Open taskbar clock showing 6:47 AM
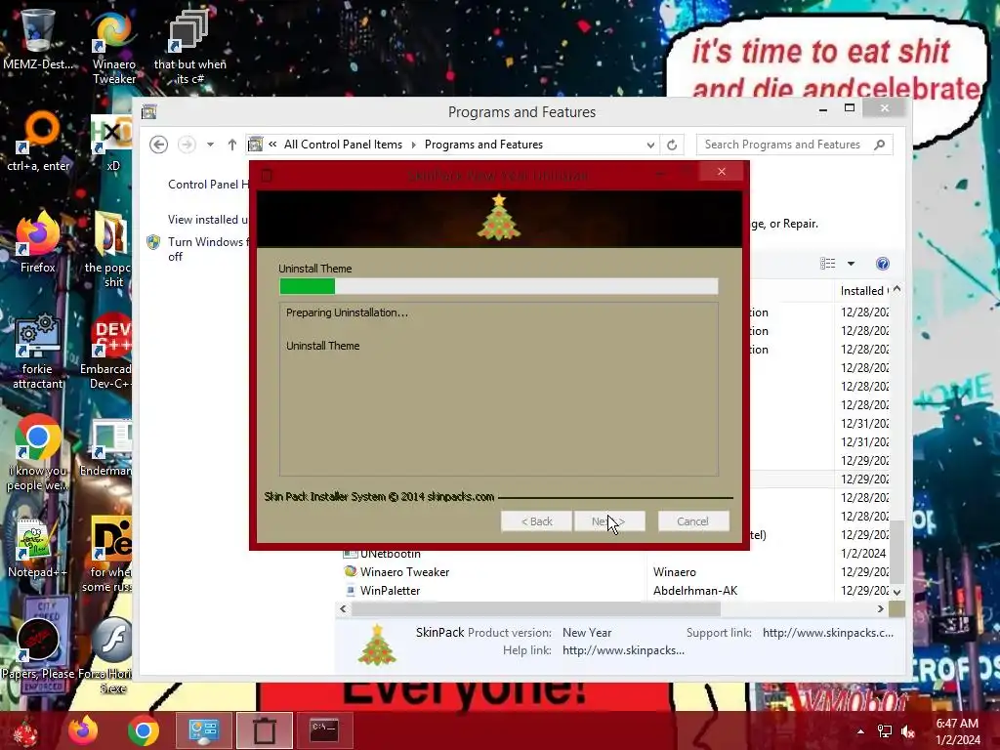Image resolution: width=1000 pixels, height=750 pixels. [x=957, y=731]
